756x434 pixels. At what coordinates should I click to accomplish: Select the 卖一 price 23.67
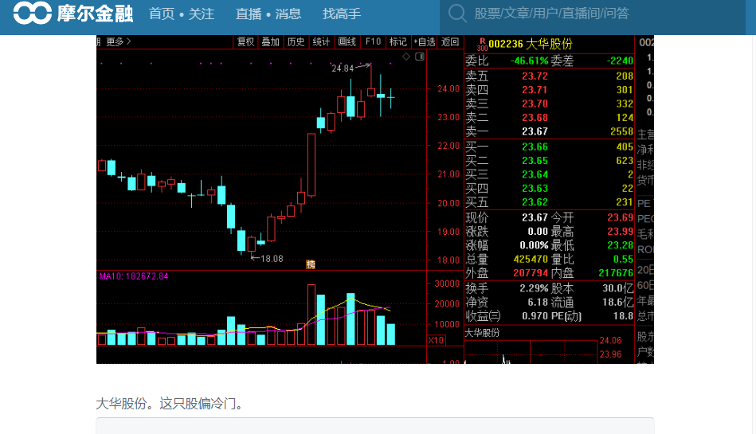(535, 131)
